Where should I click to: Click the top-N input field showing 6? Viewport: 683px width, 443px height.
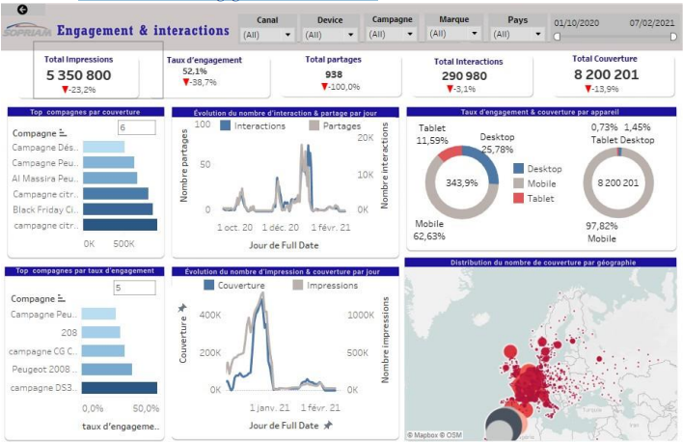tap(136, 127)
